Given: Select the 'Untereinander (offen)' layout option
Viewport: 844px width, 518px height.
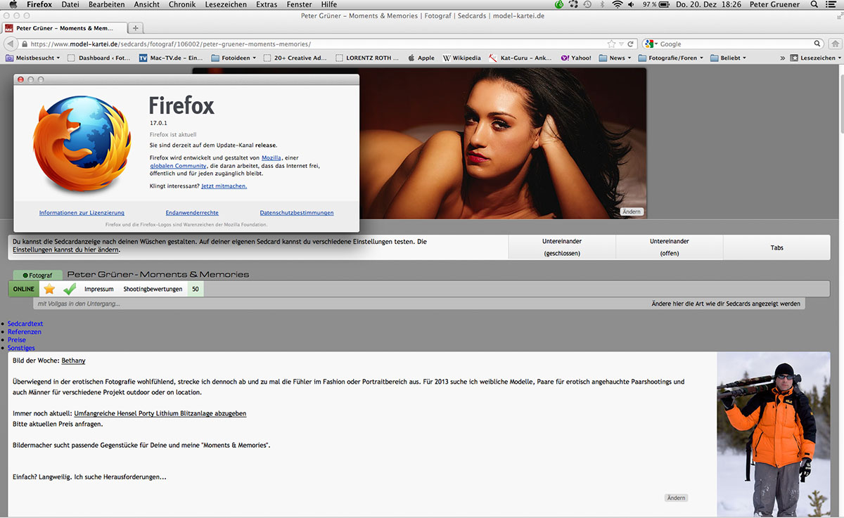Looking at the screenshot, I should click(670, 247).
